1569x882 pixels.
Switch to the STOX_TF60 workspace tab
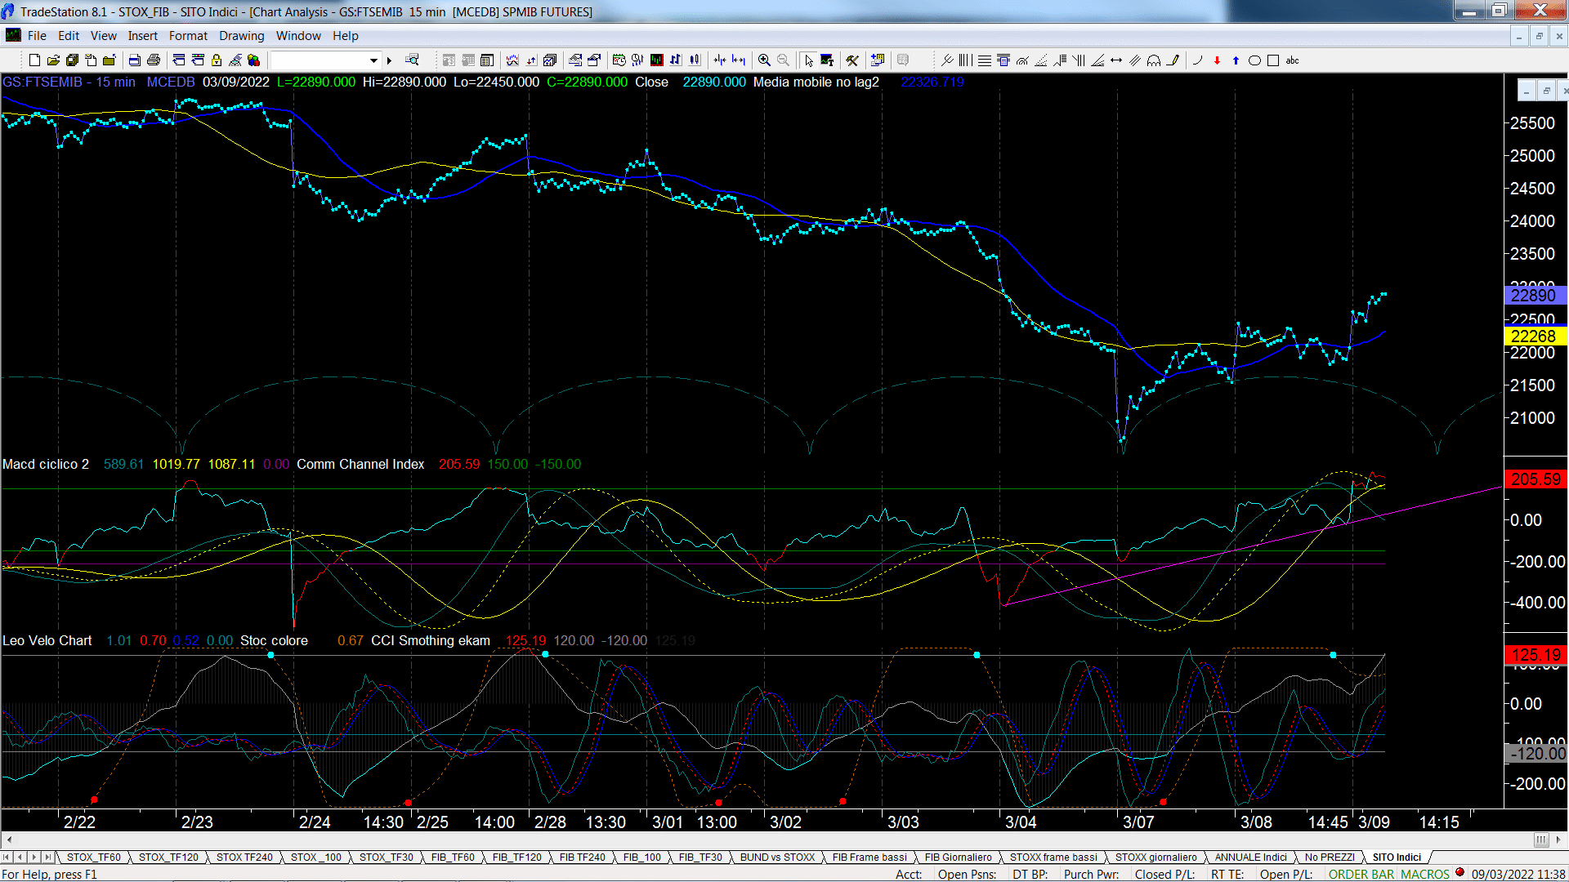(x=93, y=857)
